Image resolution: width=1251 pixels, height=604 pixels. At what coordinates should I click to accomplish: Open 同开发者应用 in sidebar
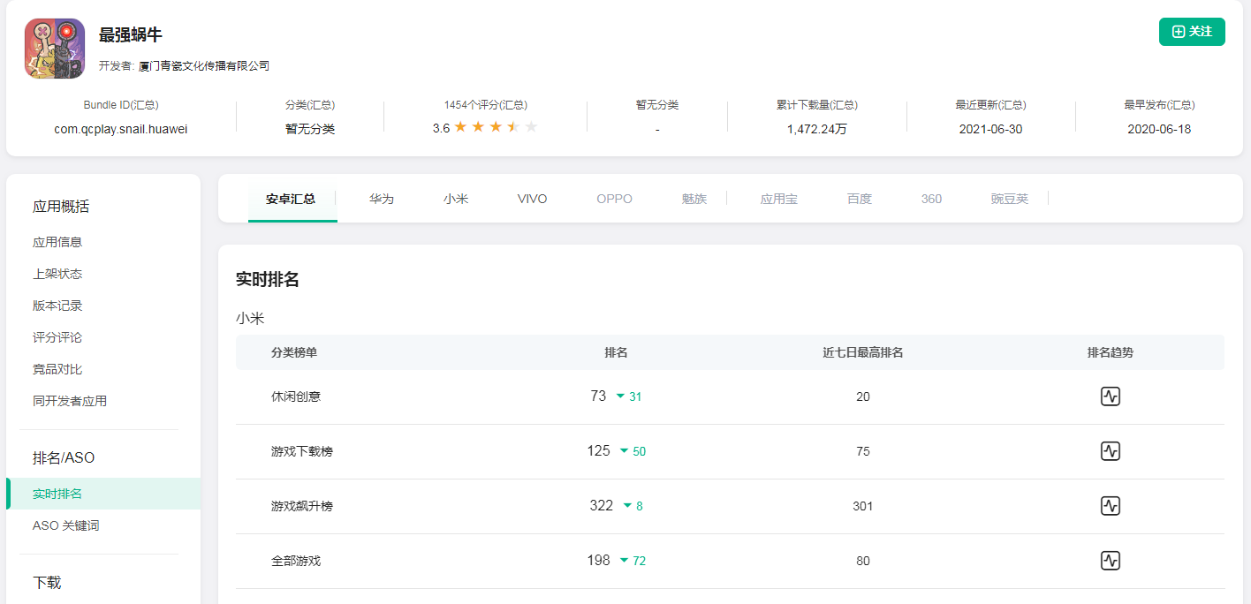70,401
